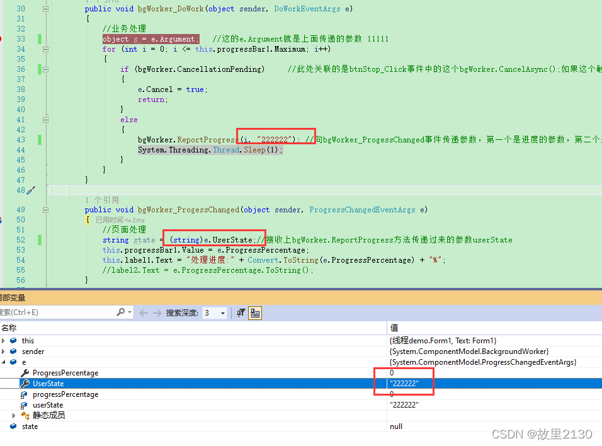This screenshot has width=602, height=446.
Task: Click the wrench icon beside ProgressPercentage
Action: [x=25, y=372]
